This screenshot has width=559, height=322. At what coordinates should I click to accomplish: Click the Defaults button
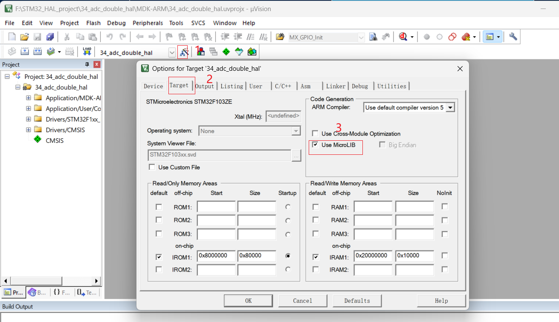pos(357,301)
